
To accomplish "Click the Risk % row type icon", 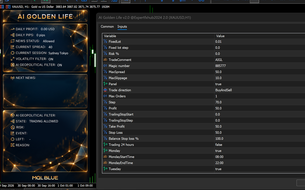I will tap(105, 53).
